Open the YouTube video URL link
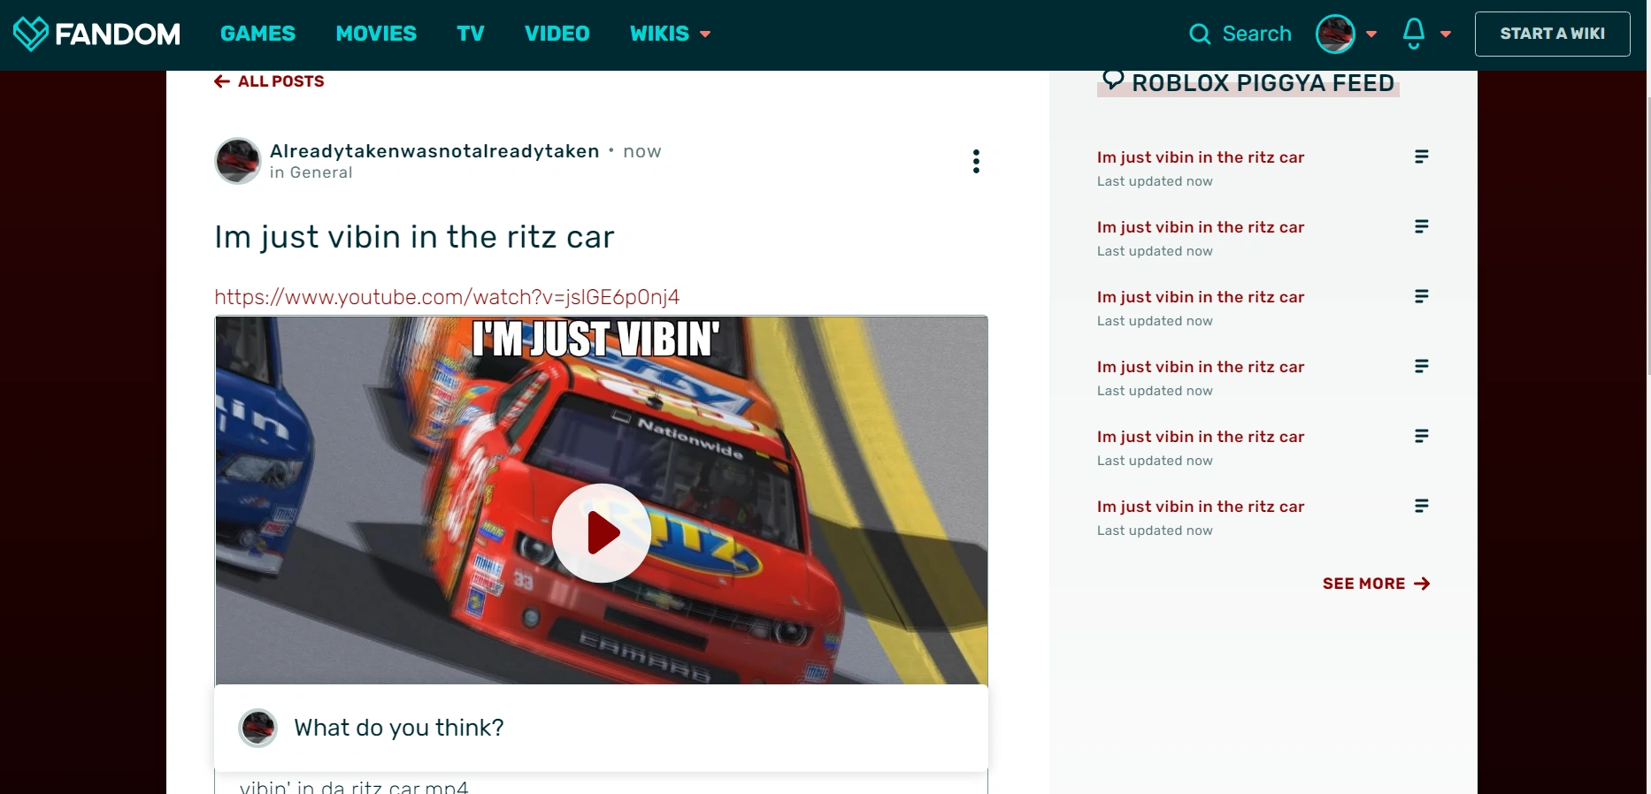Viewport: 1651px width, 794px height. coord(447,297)
